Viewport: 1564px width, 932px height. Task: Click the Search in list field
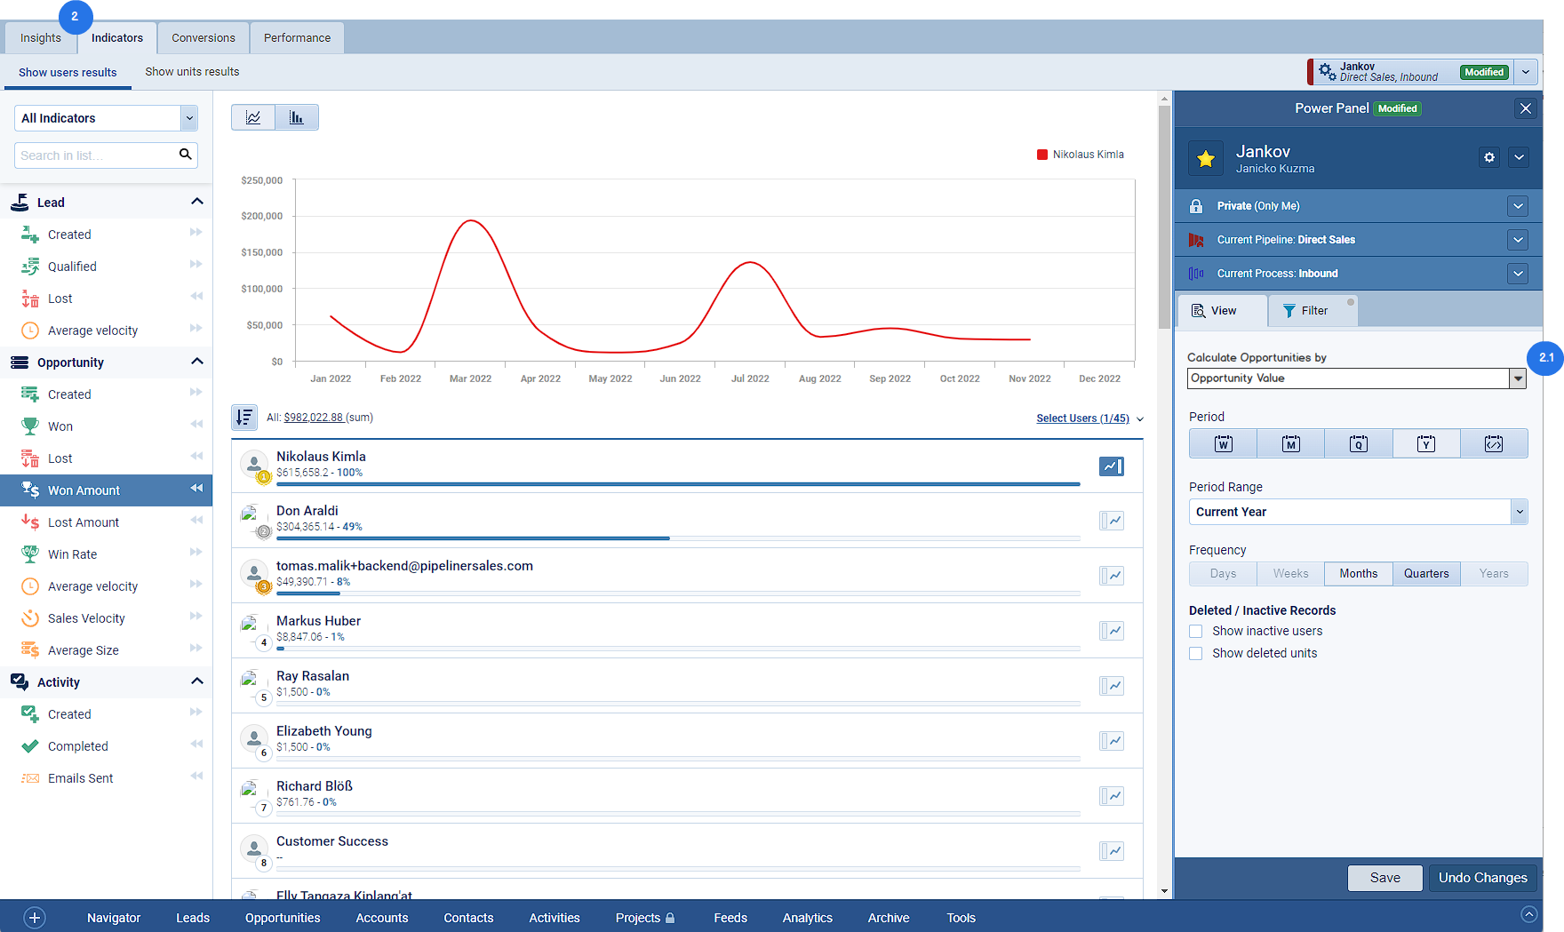[x=96, y=155]
